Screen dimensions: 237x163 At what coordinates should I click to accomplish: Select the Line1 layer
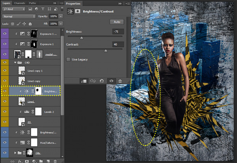pyautogui.click(x=35, y=101)
